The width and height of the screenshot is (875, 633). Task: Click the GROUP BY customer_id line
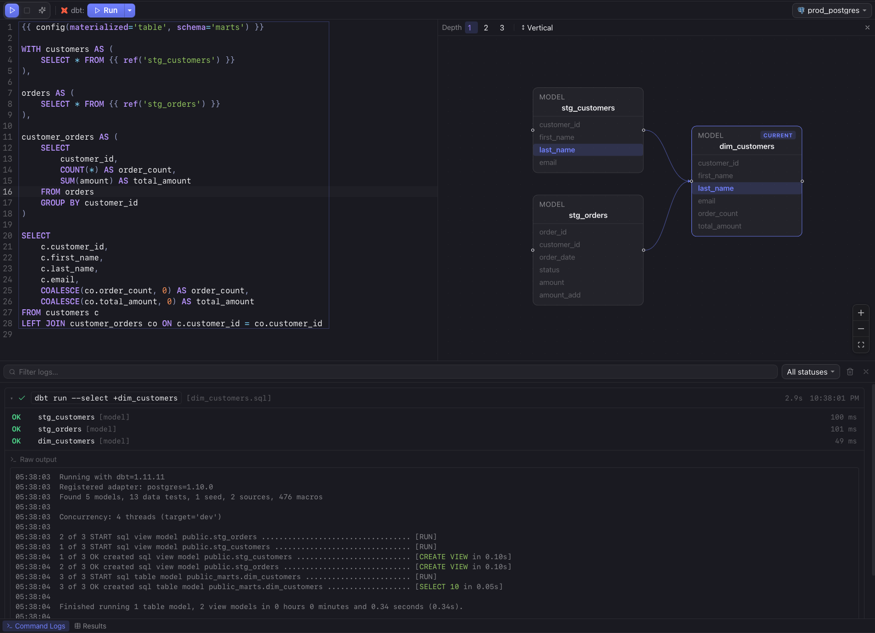[89, 203]
